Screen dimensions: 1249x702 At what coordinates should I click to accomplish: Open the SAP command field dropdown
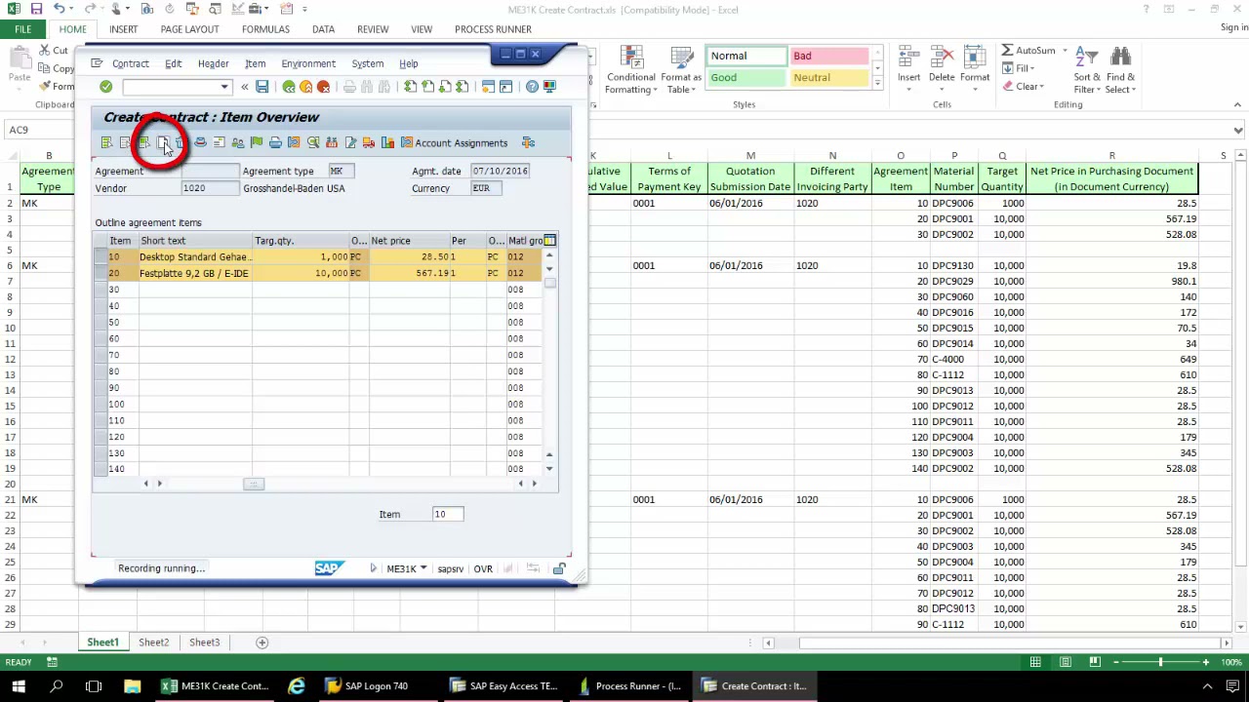click(224, 87)
